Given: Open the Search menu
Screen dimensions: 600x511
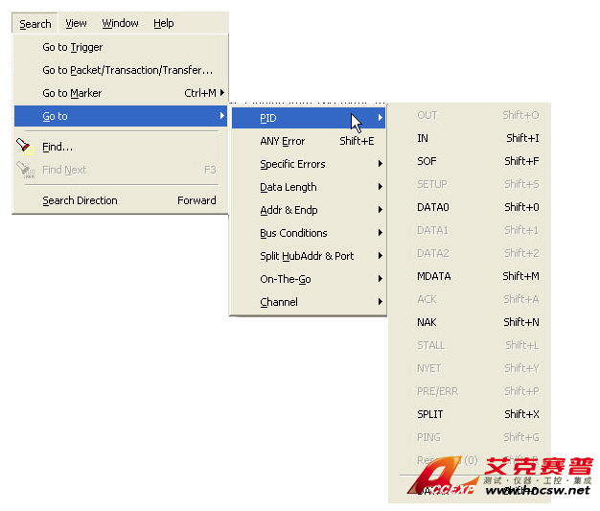Looking at the screenshot, I should coord(35,24).
